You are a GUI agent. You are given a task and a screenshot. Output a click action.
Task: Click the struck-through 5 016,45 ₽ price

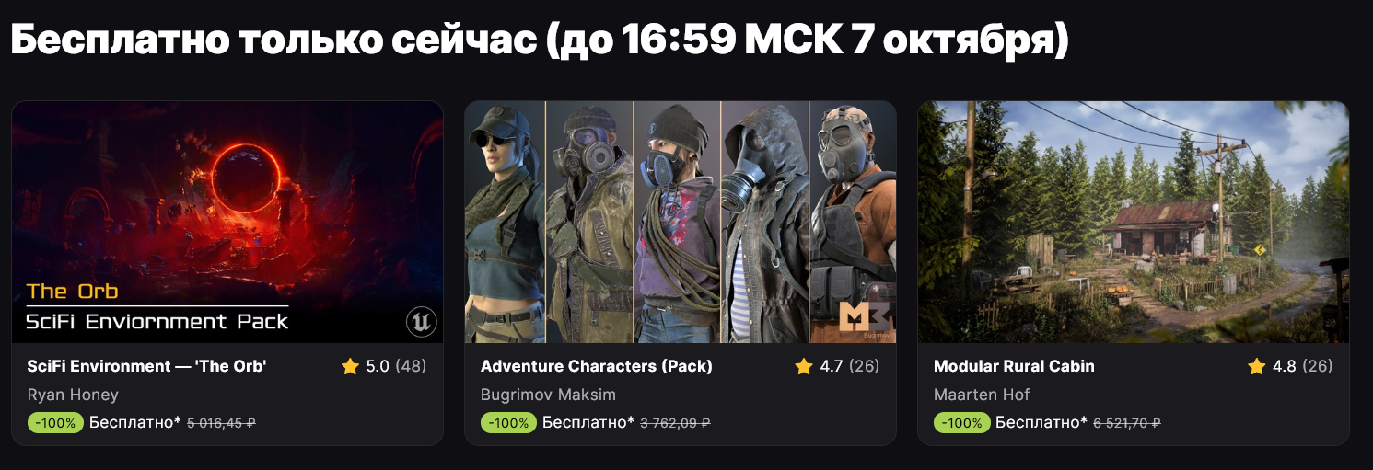[x=221, y=423]
